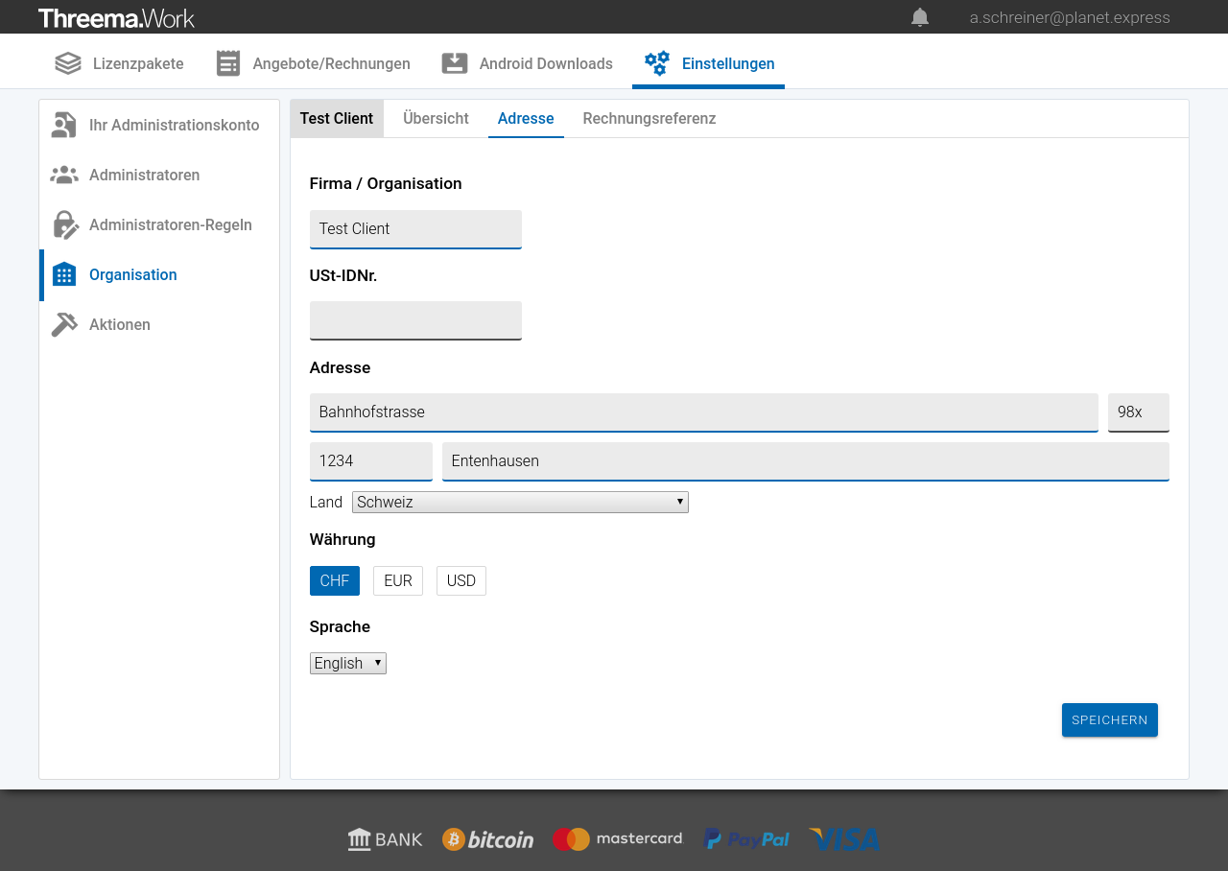Switch to the Übersicht tab
Viewport: 1228px width, 871px height.
(436, 118)
